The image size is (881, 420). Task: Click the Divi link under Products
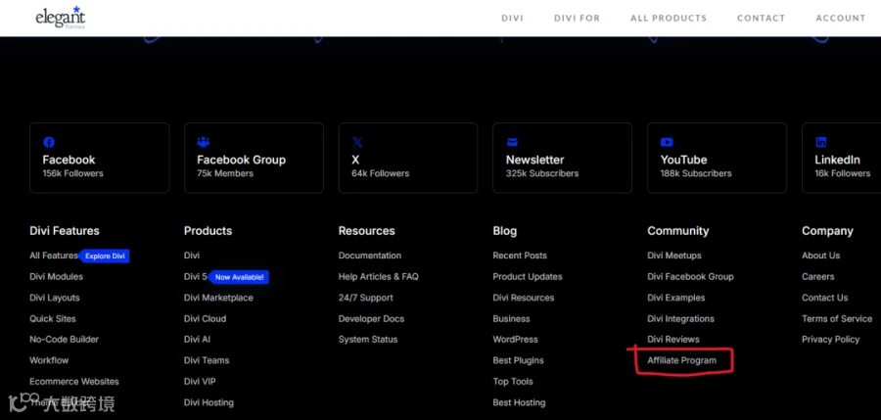[x=192, y=256]
